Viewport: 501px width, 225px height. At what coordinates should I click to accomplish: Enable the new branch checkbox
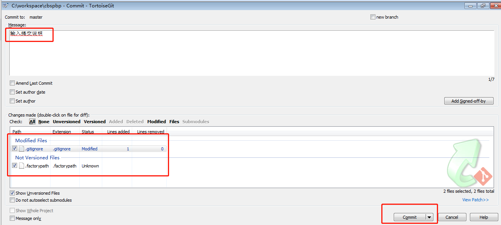coord(373,17)
